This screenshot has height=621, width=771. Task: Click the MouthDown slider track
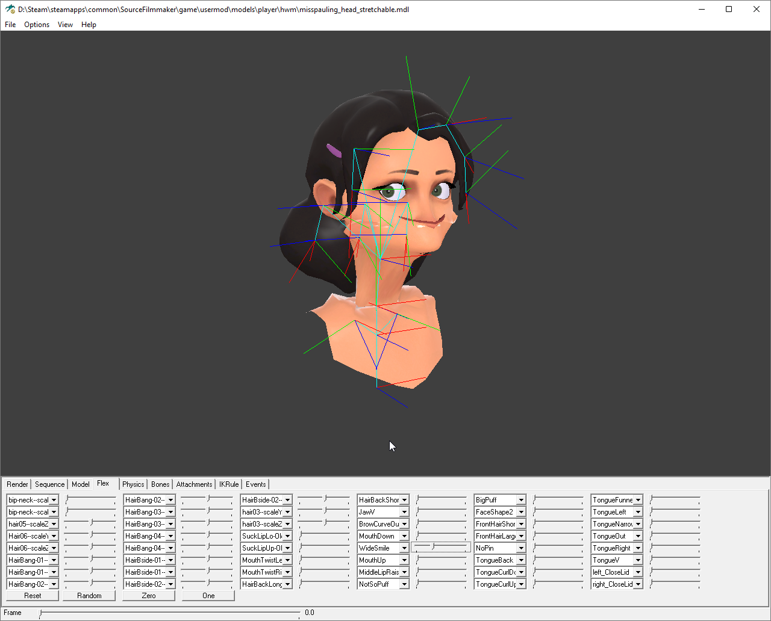(x=441, y=536)
